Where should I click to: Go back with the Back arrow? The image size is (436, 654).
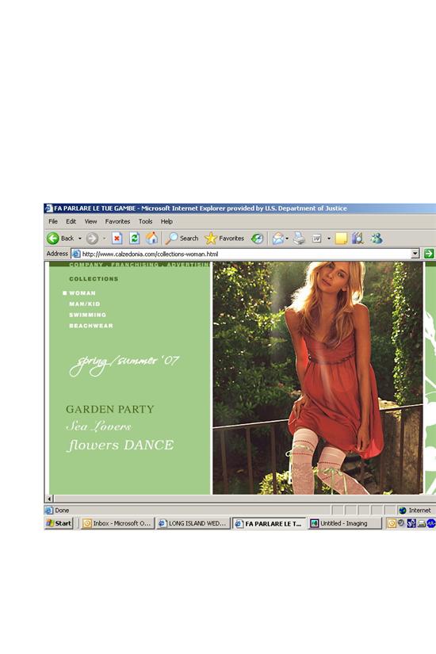pos(59,239)
